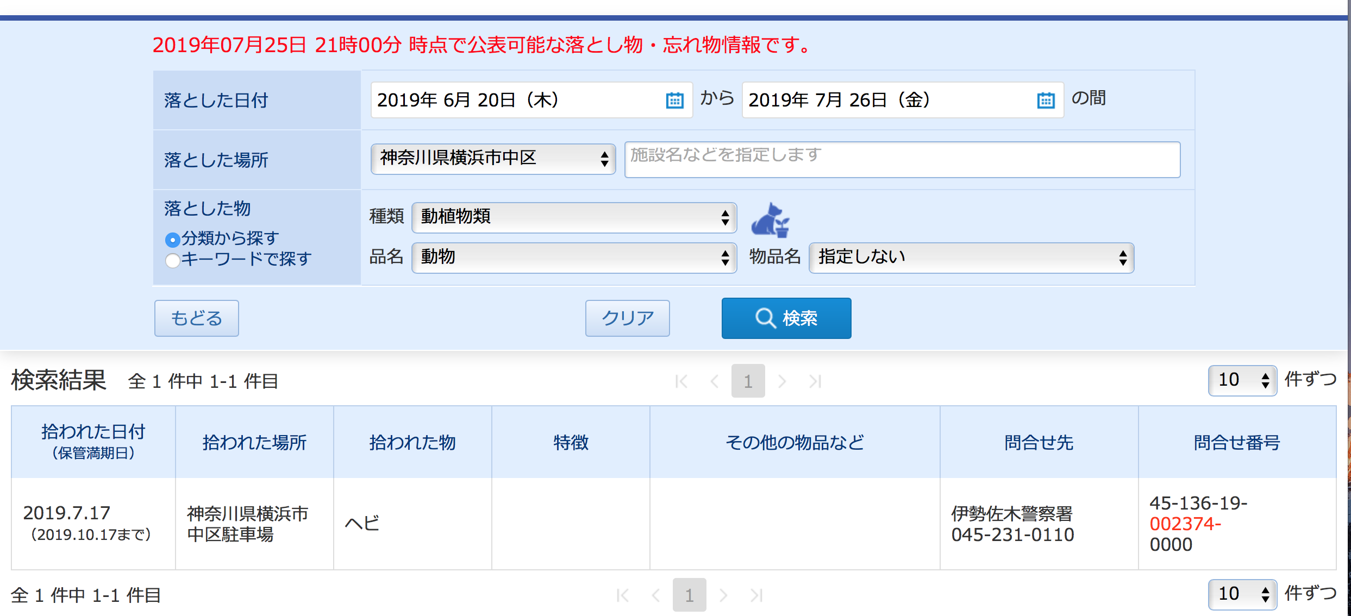
Task: Select the 分類から探す radio button
Action: click(172, 240)
